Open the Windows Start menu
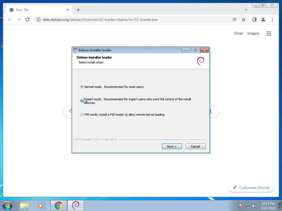This screenshot has height=211, width=282. click(7, 206)
